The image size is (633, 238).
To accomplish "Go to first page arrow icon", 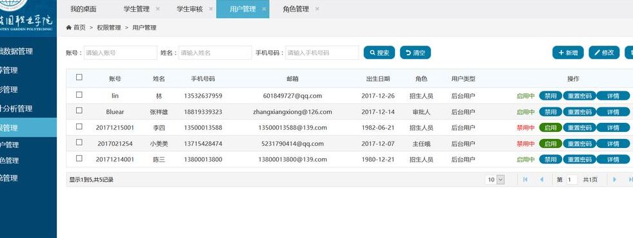I will click(x=525, y=179).
